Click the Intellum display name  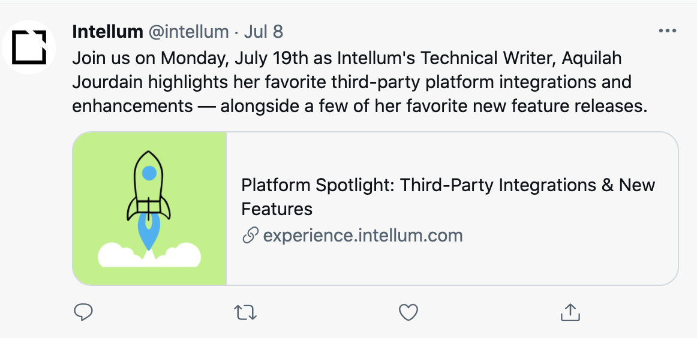point(107,31)
